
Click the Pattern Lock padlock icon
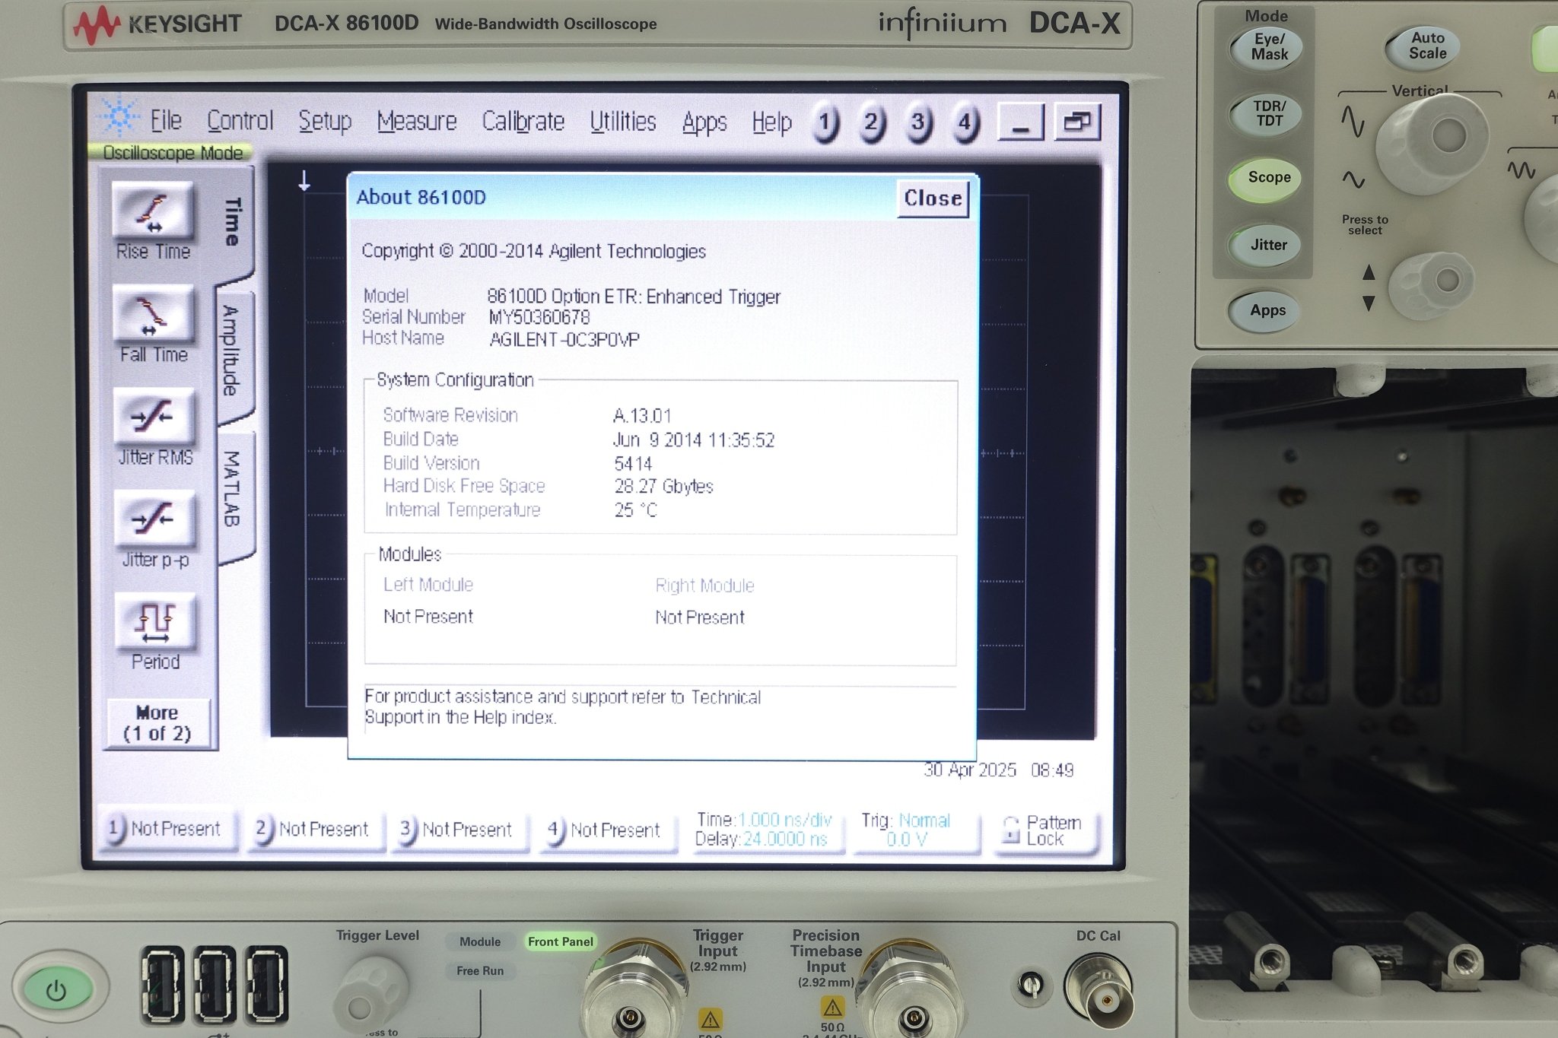click(1010, 830)
